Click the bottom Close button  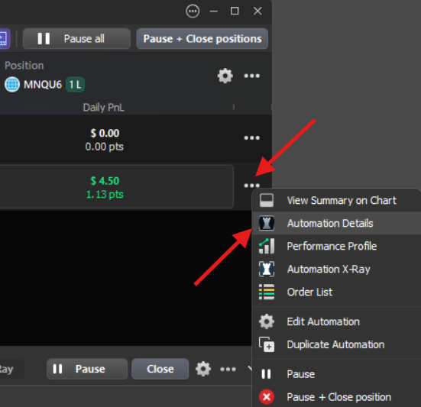click(x=160, y=369)
